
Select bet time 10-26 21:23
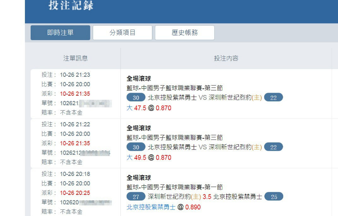tap(75, 75)
